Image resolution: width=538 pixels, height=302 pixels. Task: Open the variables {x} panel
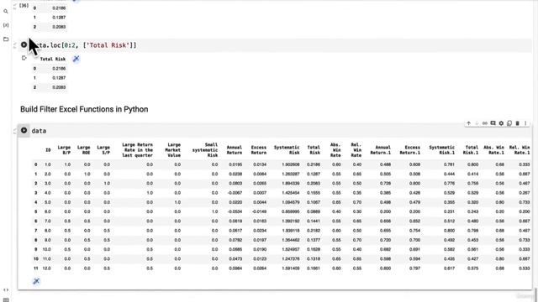[x=6, y=25]
